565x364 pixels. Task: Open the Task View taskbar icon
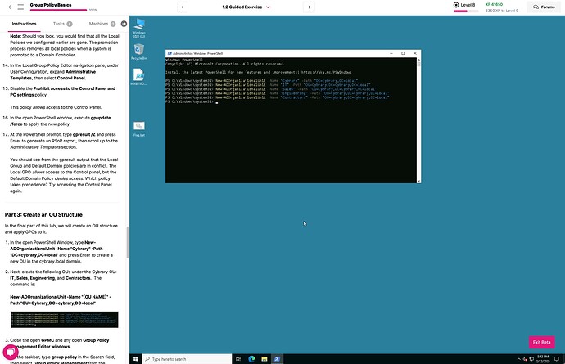pyautogui.click(x=237, y=358)
